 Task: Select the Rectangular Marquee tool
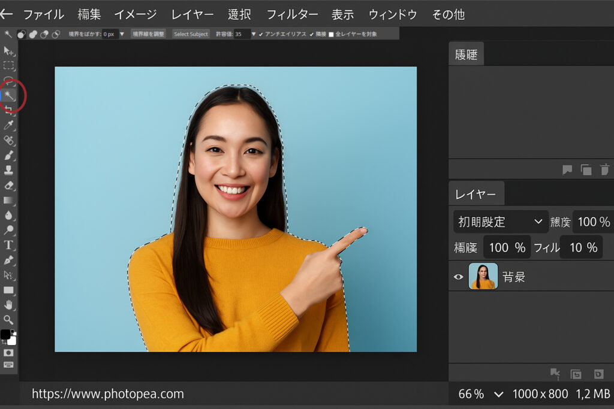(9, 65)
